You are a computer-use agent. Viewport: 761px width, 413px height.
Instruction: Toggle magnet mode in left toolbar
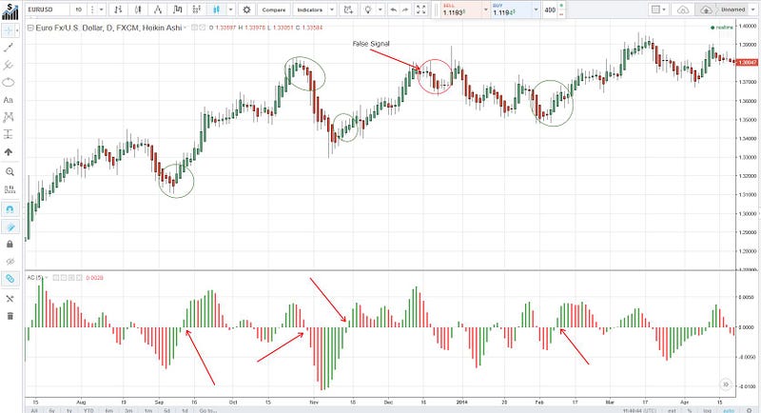(x=10, y=209)
